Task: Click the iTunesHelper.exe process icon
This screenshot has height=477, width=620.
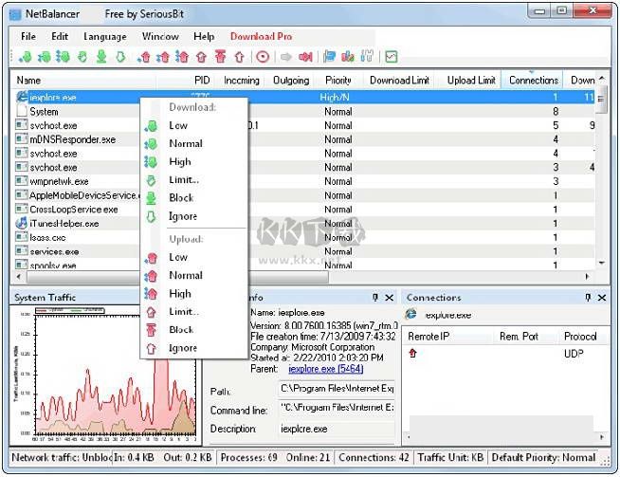Action: tap(22, 224)
